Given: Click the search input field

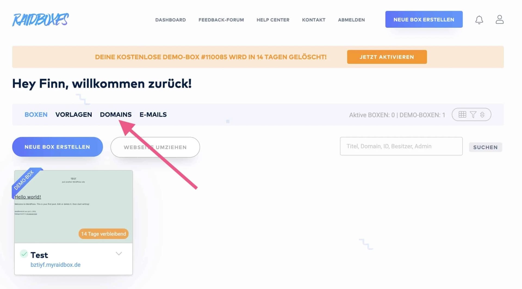Looking at the screenshot, I should pos(401,146).
